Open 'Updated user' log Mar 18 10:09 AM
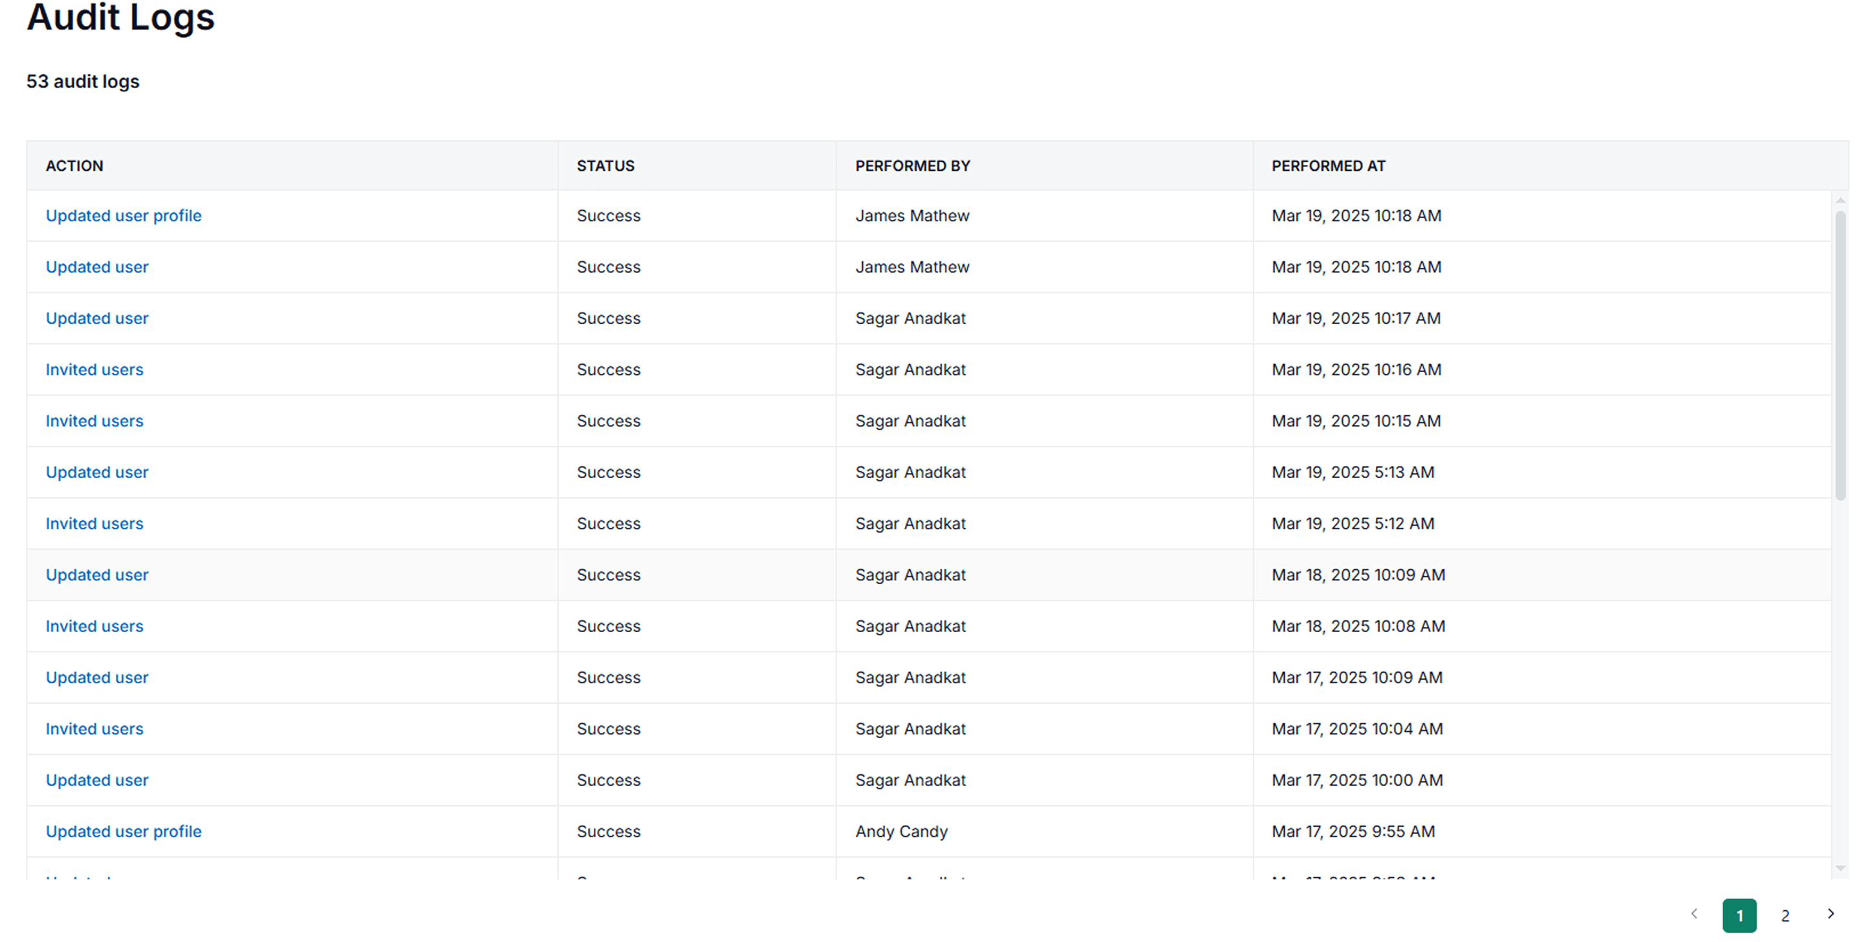The image size is (1863, 942). 97,575
